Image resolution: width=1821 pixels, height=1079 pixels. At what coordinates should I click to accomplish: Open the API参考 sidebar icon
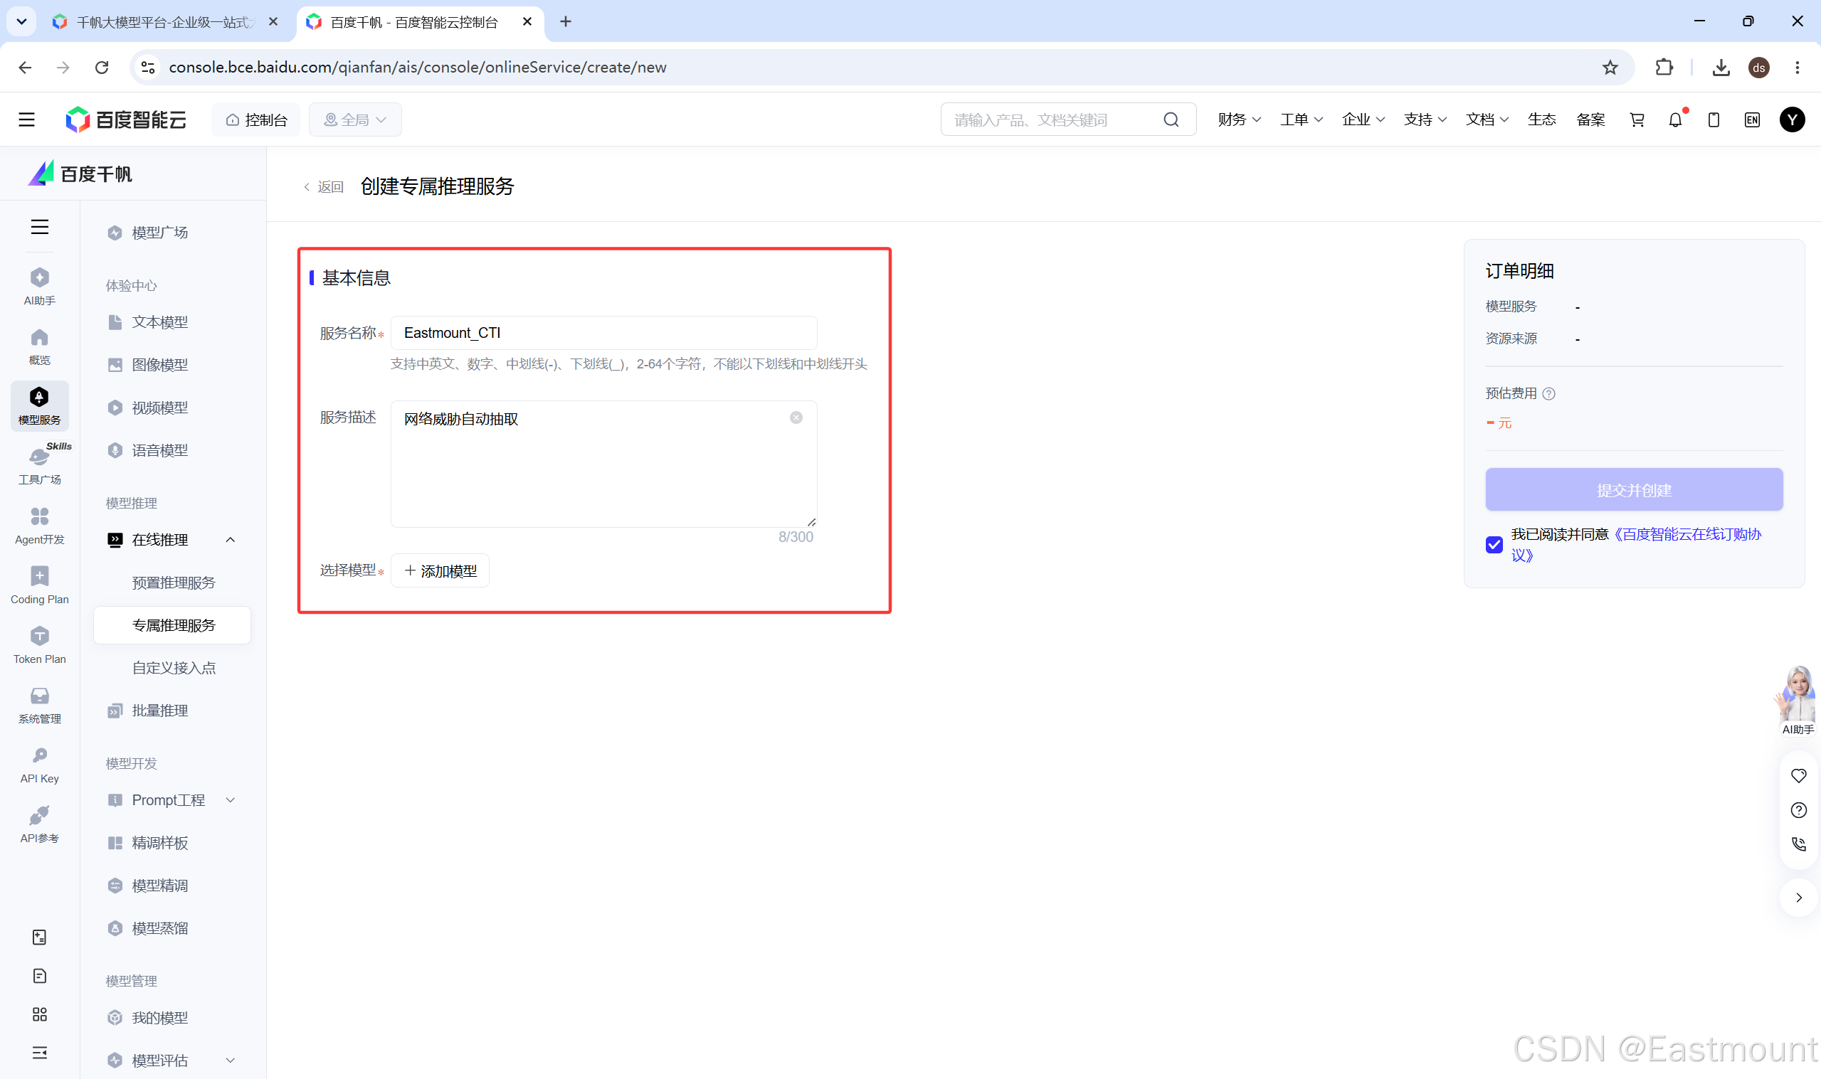pyautogui.click(x=39, y=824)
